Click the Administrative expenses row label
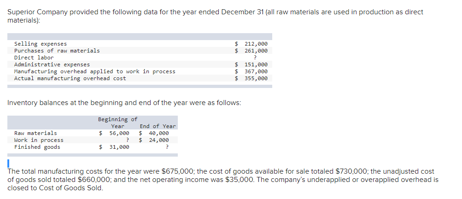 pos(52,64)
